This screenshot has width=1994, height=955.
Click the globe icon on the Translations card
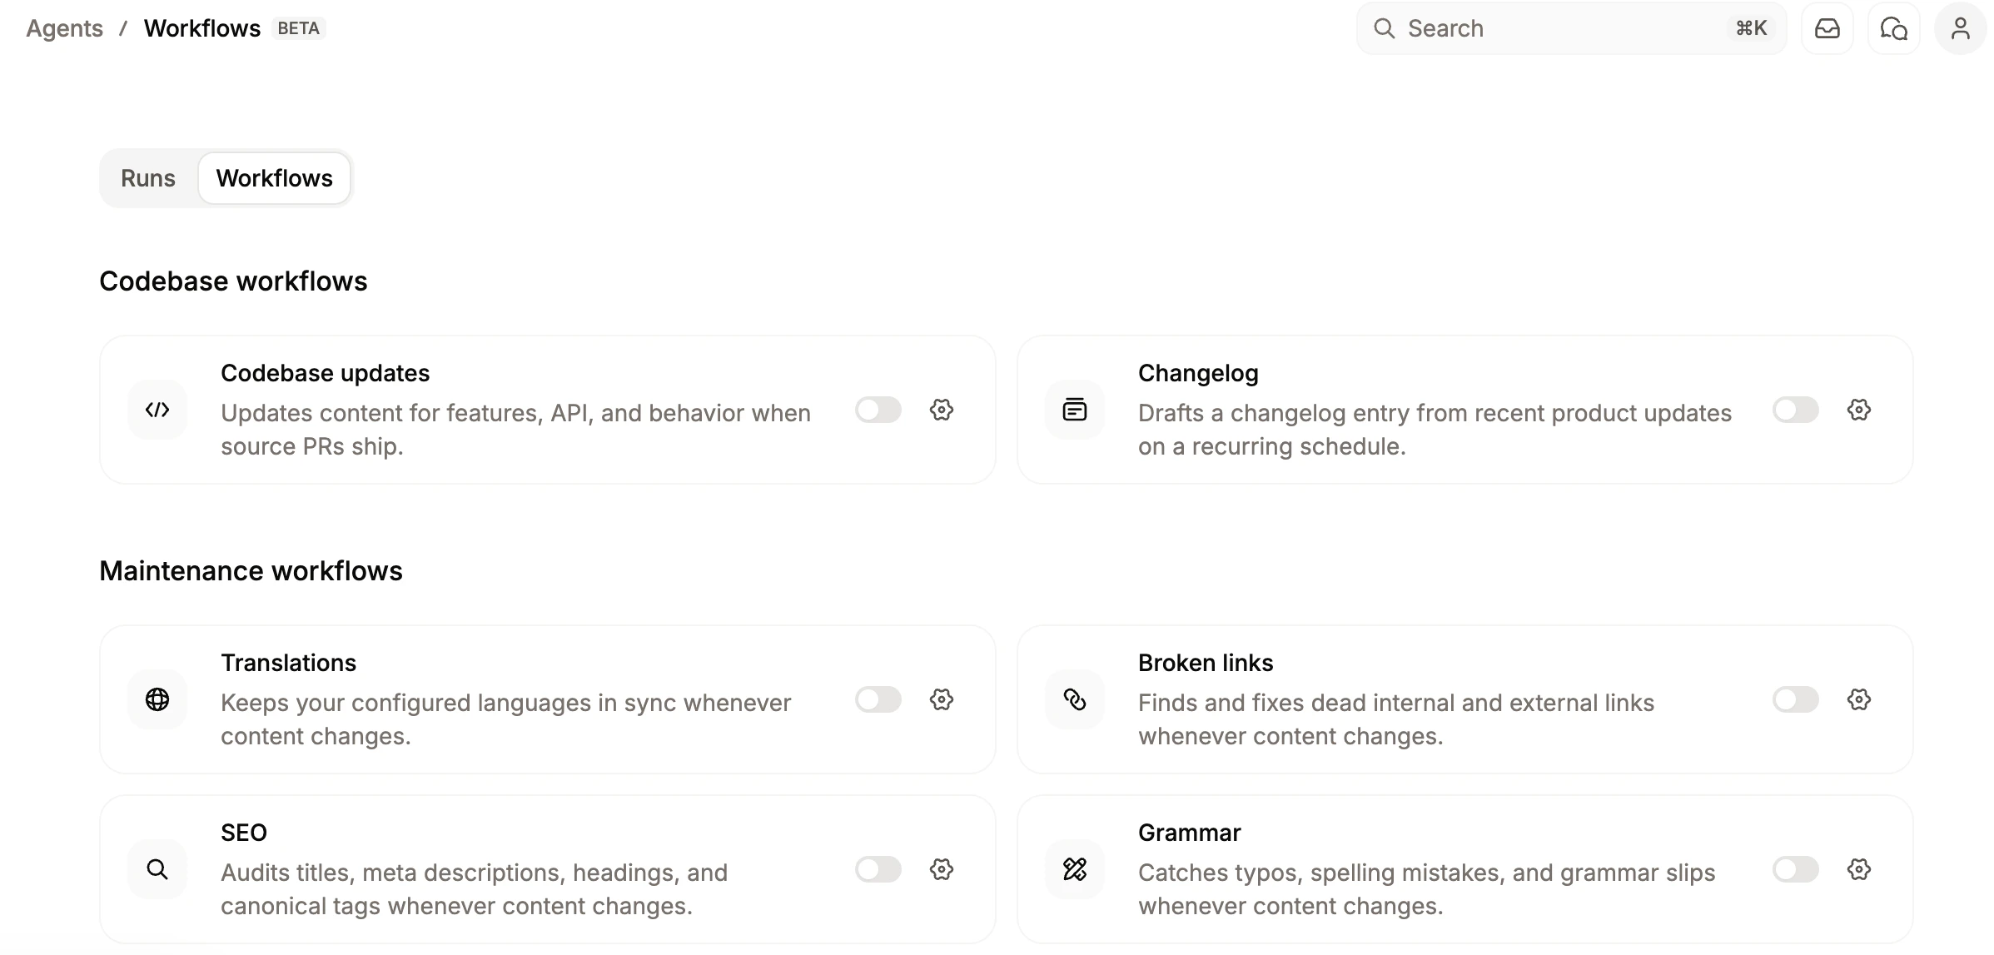(157, 700)
